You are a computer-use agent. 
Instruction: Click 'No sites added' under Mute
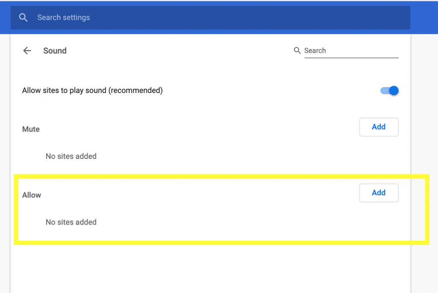(x=71, y=156)
